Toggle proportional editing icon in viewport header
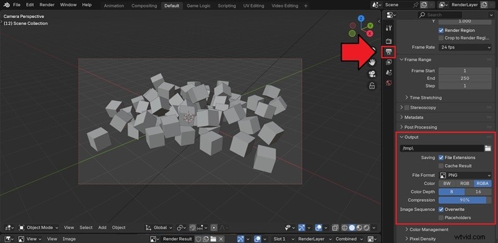Screen dimensions: 498x243 (214, 227)
